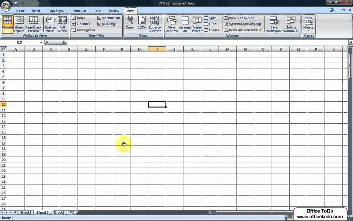Open the Page Layout ribbon tab
Viewport: 353px width, 221px height.
click(57, 11)
